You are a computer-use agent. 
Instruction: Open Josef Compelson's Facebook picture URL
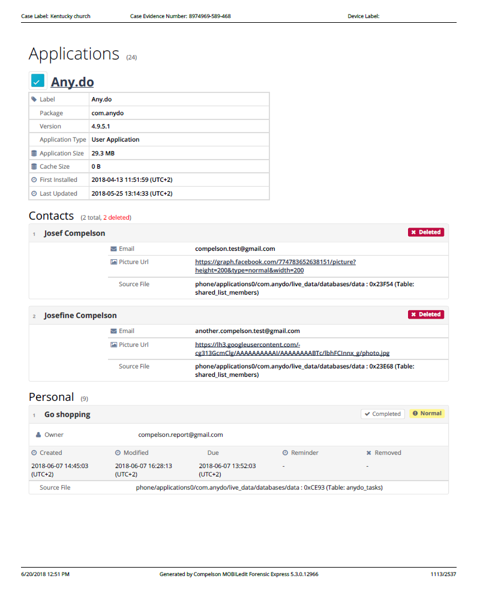[x=275, y=266]
